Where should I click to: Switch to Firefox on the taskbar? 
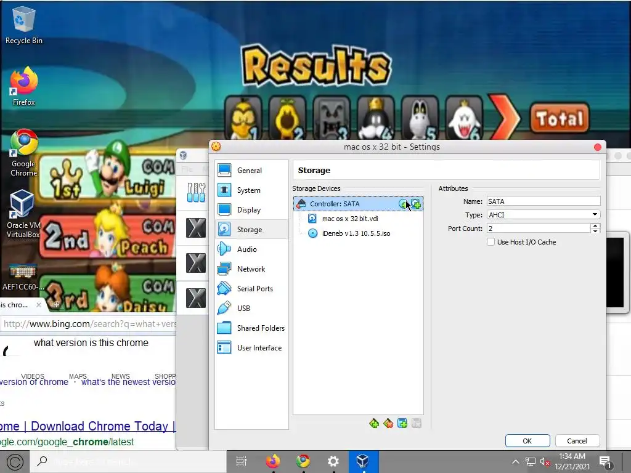pos(273,461)
